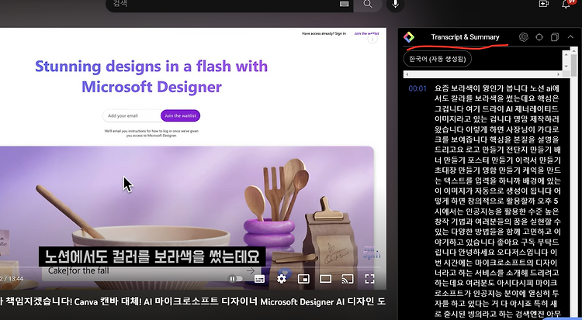The width and height of the screenshot is (582, 320).
Task: Click the colorful Transcript & Summary logo
Action: point(409,37)
